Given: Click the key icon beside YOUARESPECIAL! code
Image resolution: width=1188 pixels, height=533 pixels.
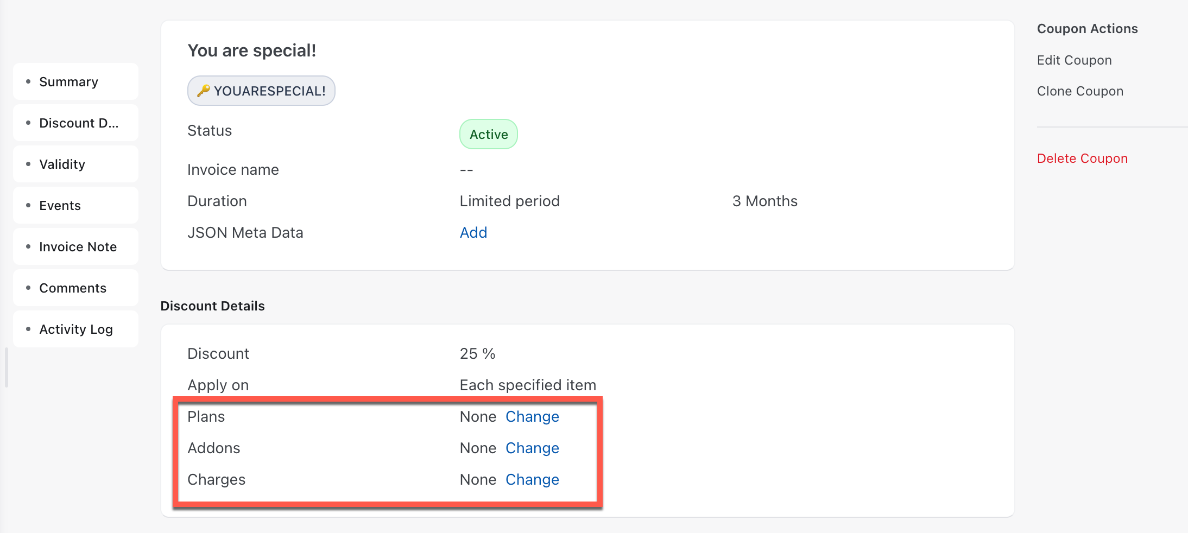Looking at the screenshot, I should (x=203, y=91).
